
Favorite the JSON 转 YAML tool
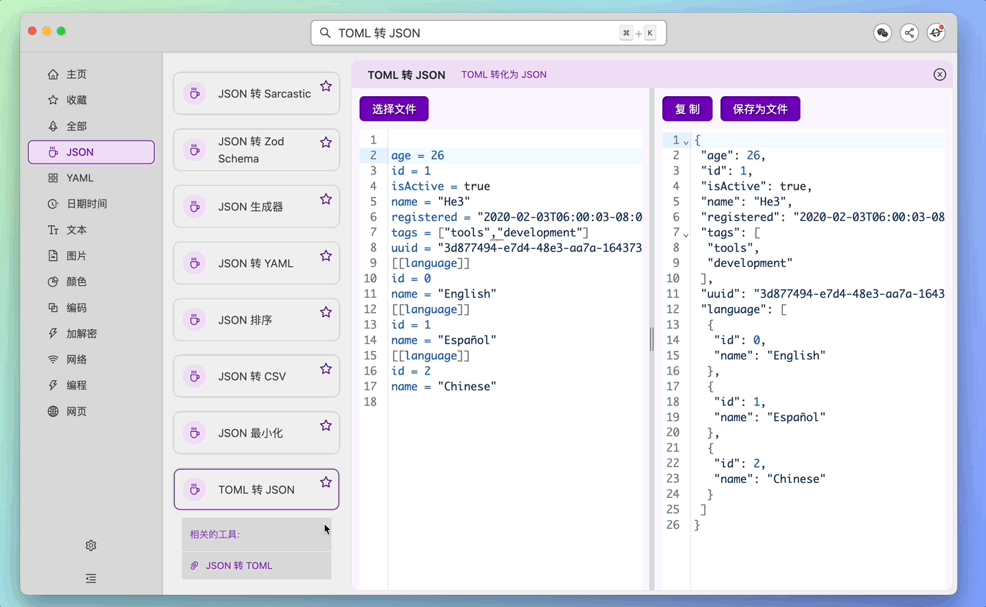326,255
